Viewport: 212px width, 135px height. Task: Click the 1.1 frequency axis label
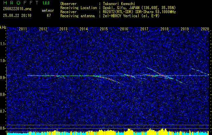point(3,44)
